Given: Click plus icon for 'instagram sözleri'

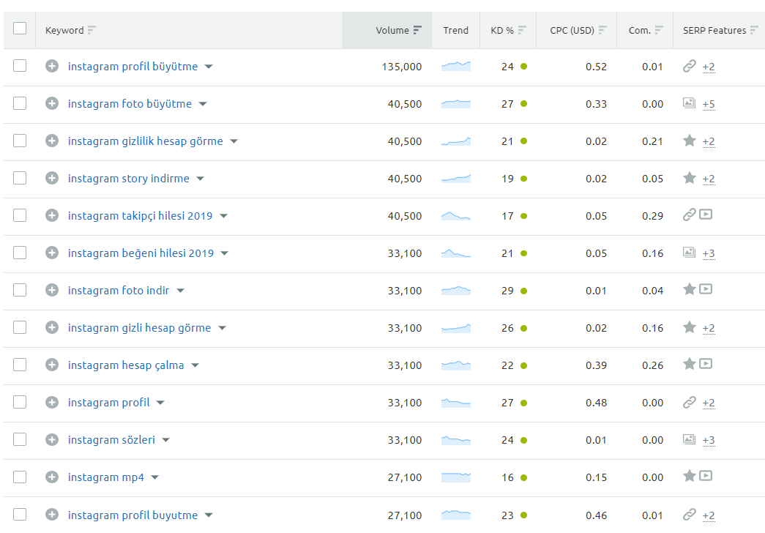Looking at the screenshot, I should [52, 439].
